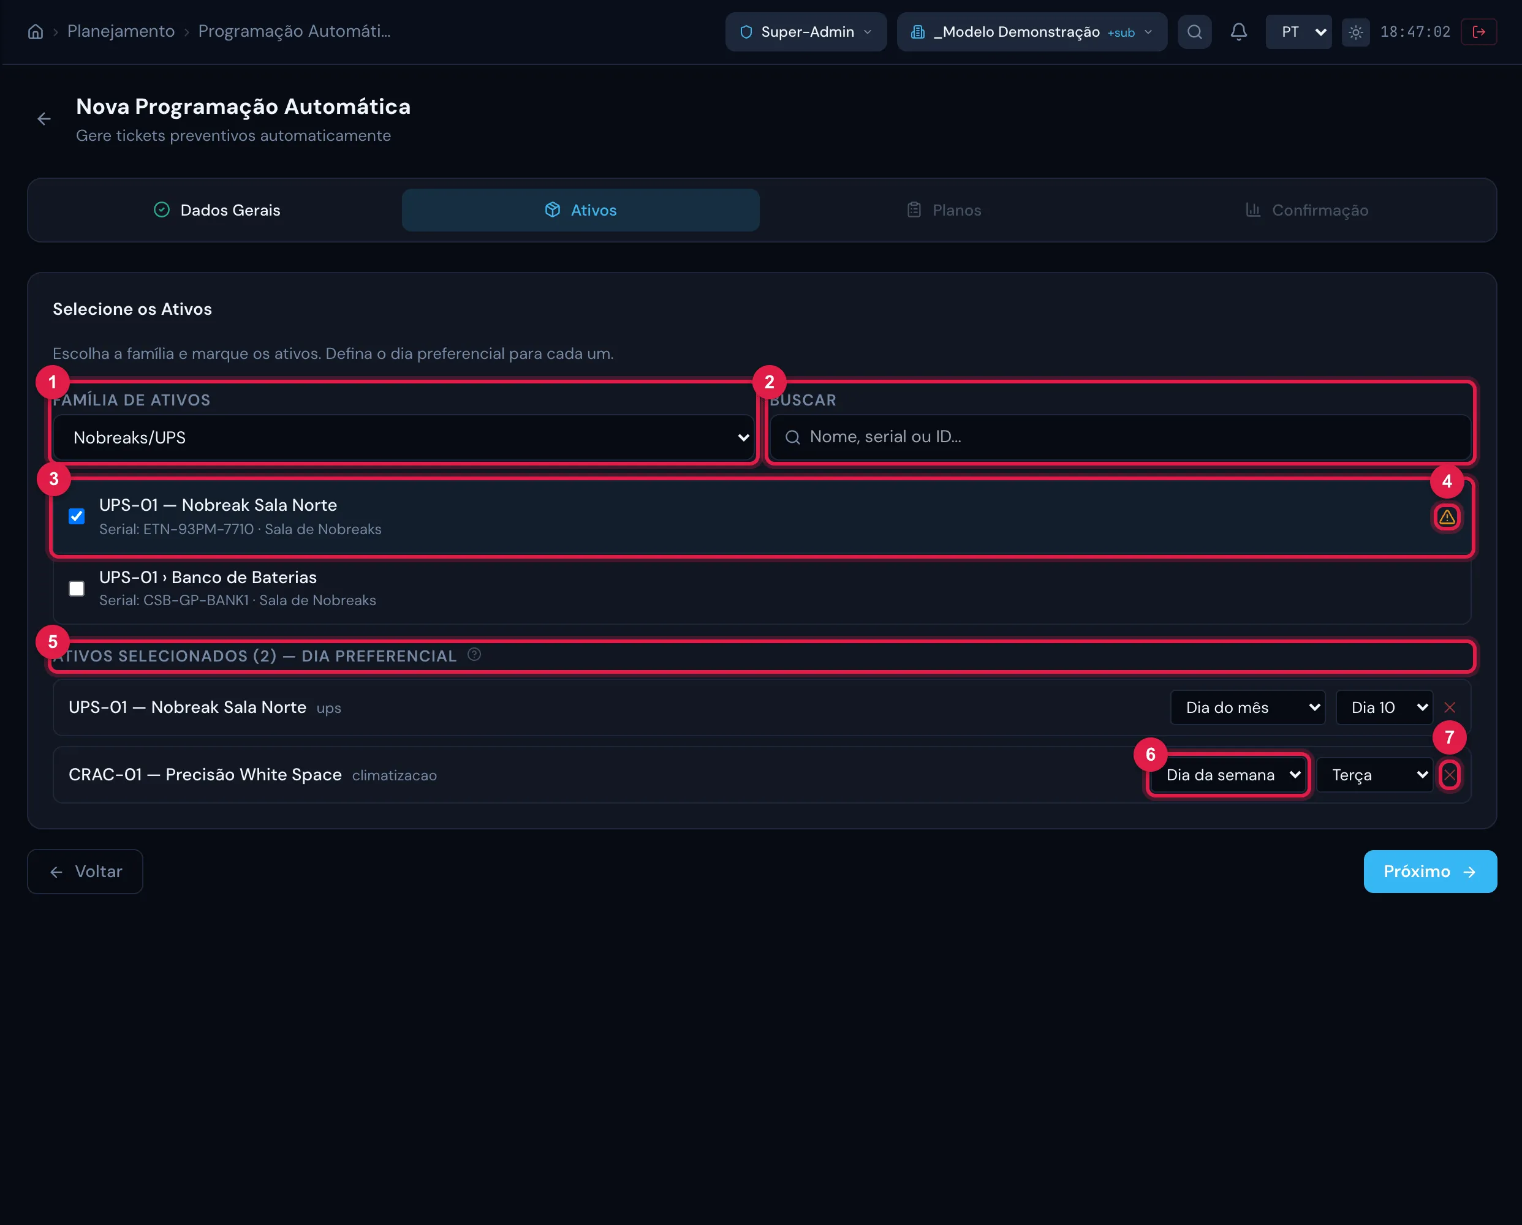Click the Próximo button
Viewport: 1522px width, 1225px height.
1429,872
